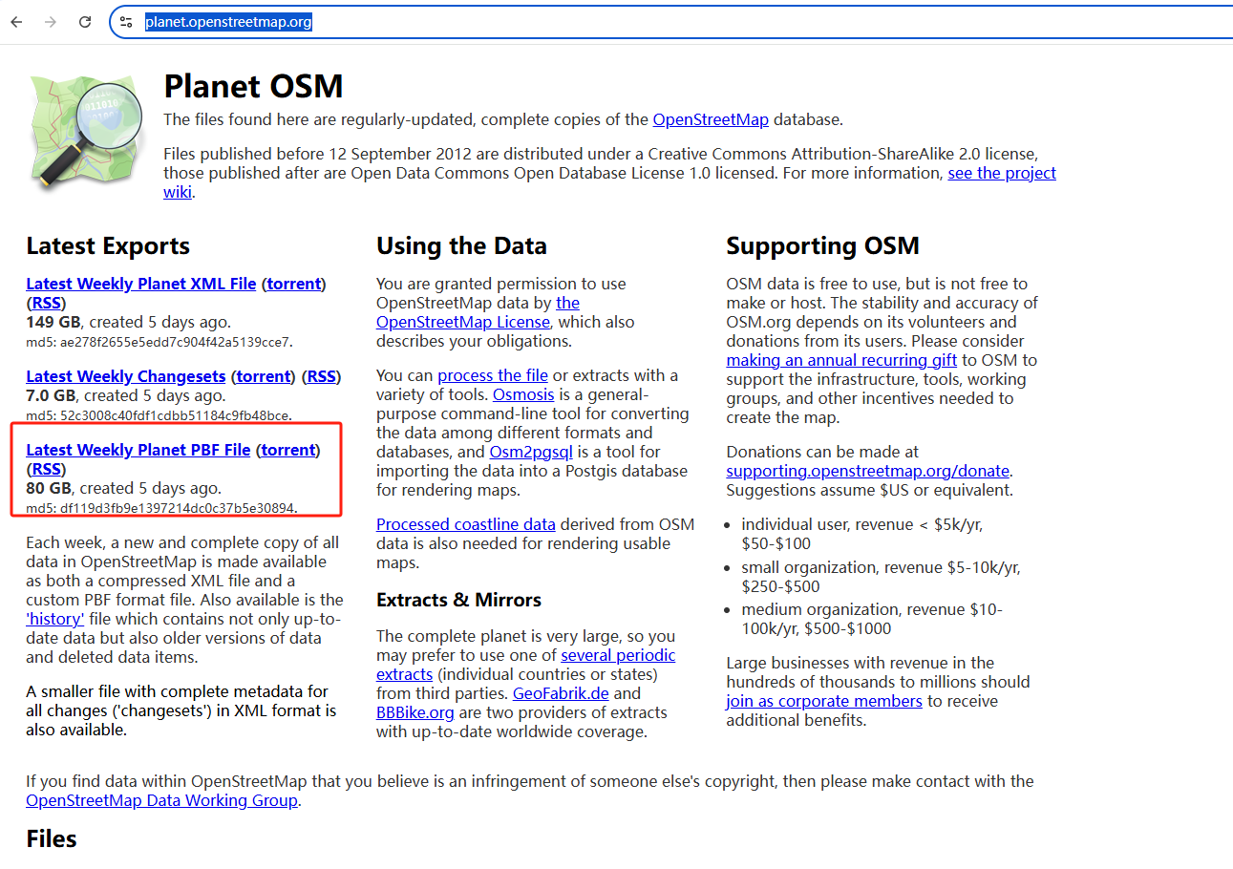Open supporting.openstreetmap.org/donate link
Viewport: 1233px width, 869px height.
(867, 471)
